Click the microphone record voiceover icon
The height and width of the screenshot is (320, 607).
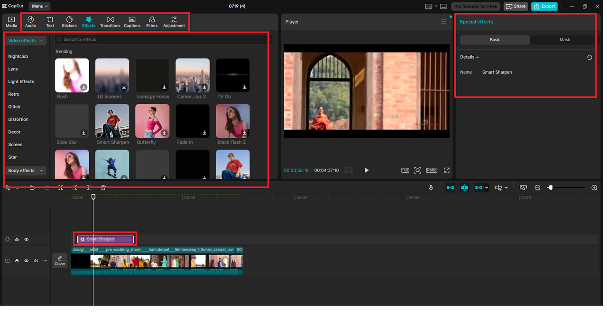[431, 188]
